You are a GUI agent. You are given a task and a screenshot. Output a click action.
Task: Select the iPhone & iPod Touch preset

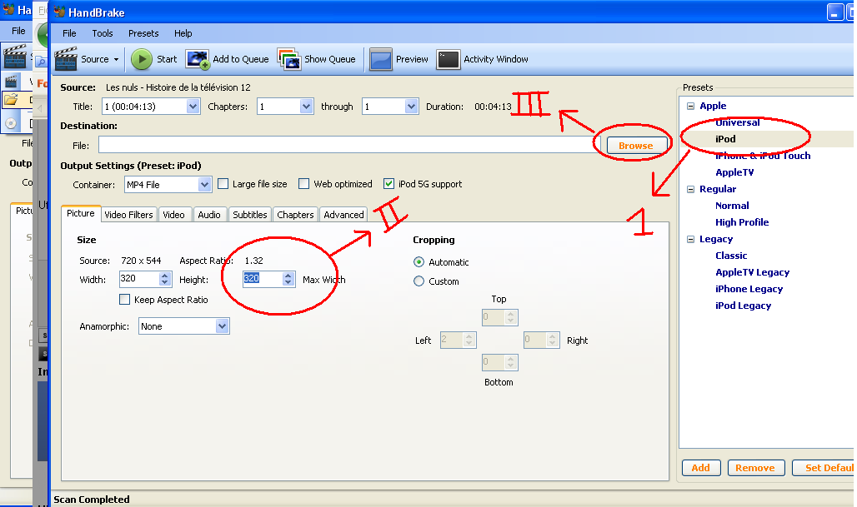763,156
